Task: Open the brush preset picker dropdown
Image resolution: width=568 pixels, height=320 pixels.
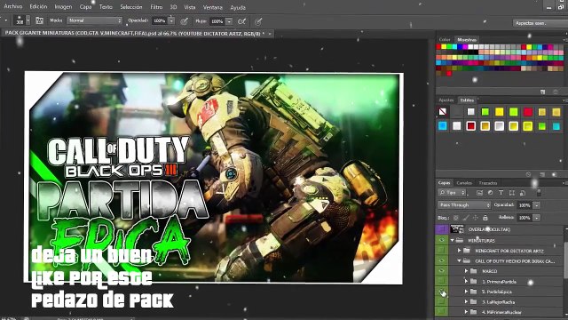Action: click(x=28, y=20)
